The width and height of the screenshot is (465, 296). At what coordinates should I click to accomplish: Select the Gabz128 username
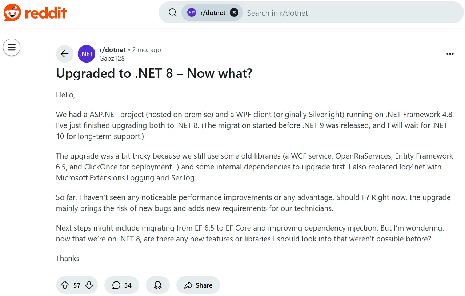[x=113, y=58]
